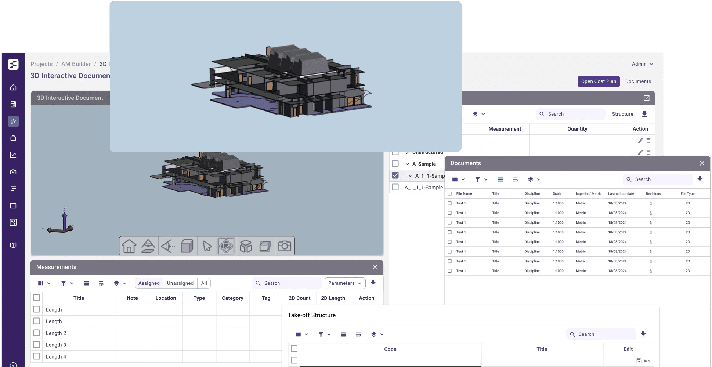
Task: Switch to the Assigned measurements tab
Action: (149, 283)
